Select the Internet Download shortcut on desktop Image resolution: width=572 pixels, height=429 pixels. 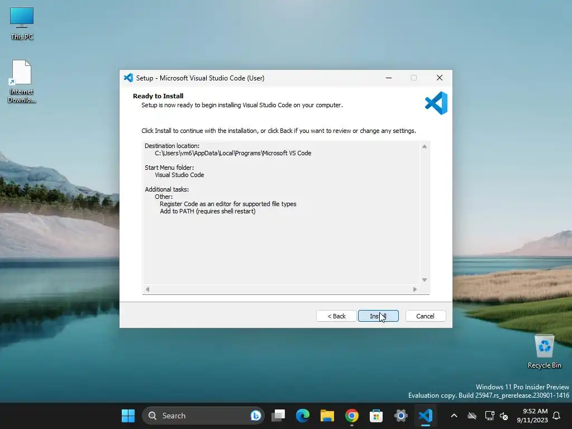coord(22,82)
